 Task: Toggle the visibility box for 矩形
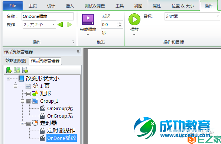click(29, 94)
